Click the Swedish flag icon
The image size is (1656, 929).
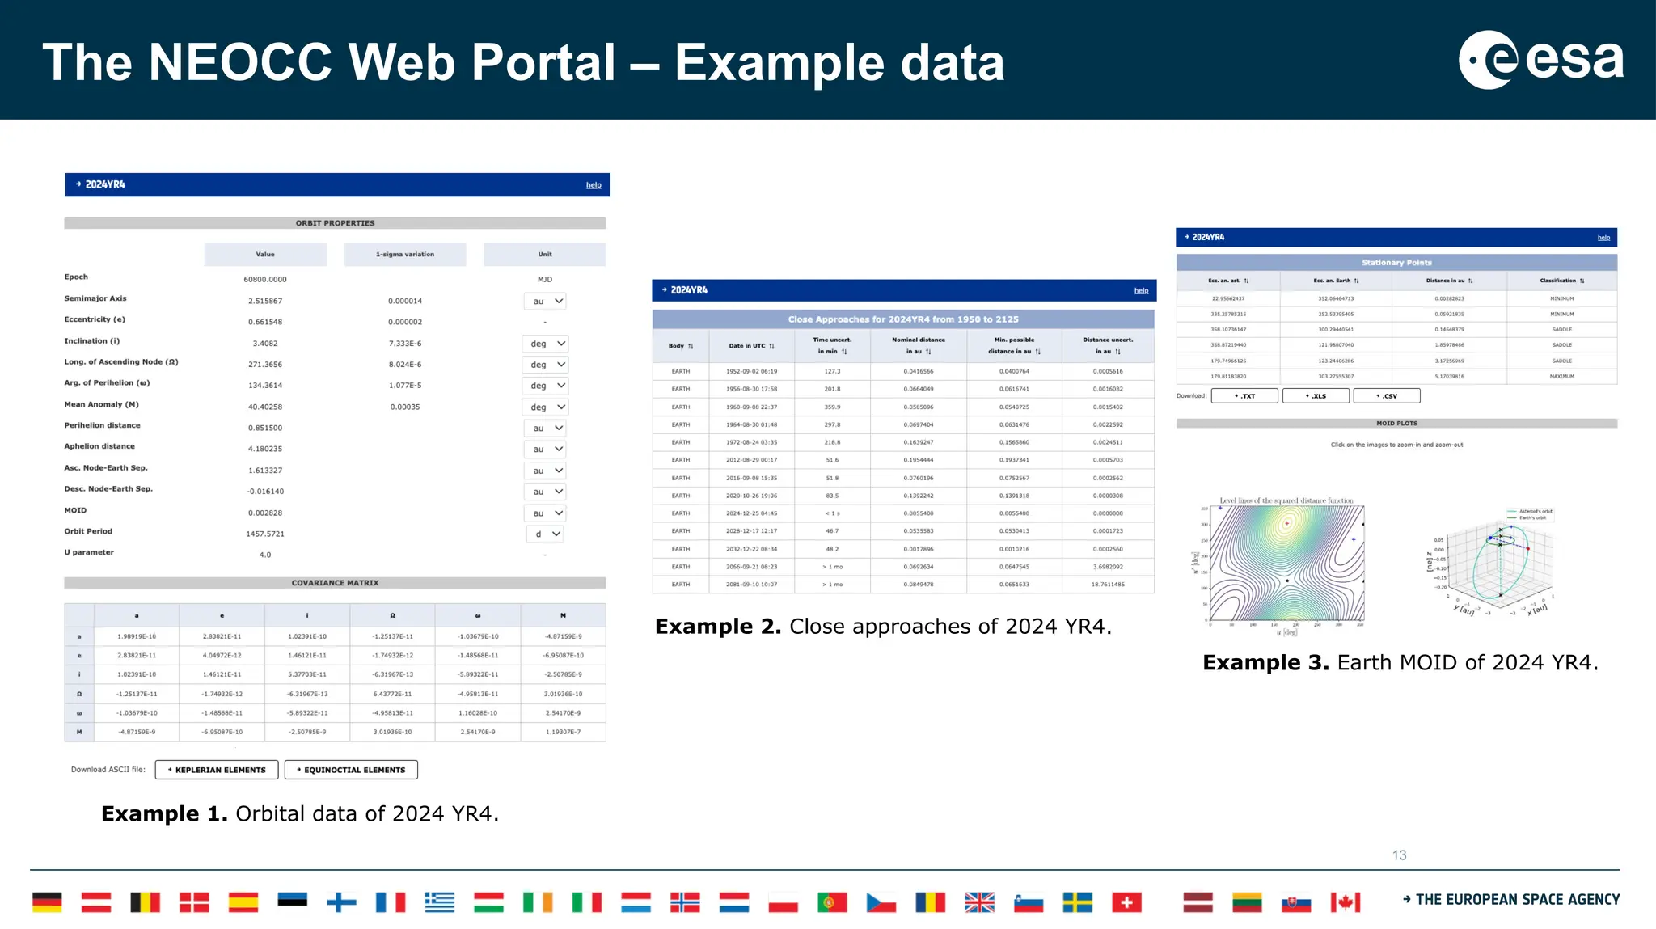coord(1077,902)
